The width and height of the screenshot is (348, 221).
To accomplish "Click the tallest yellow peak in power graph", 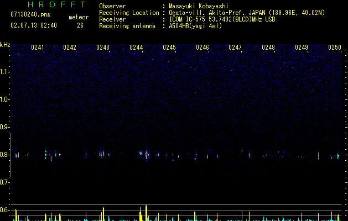I will pyautogui.click(x=146, y=213).
